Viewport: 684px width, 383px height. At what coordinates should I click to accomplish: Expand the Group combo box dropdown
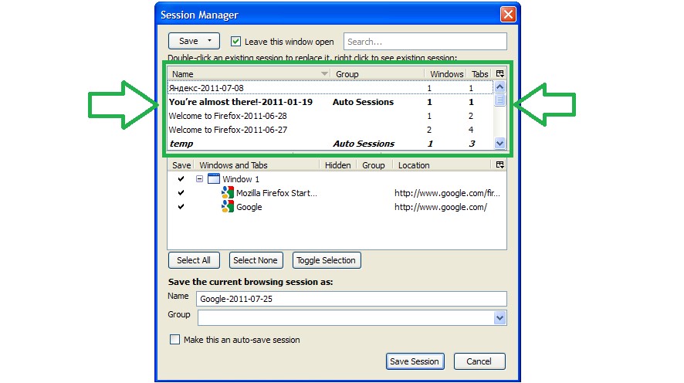point(499,317)
